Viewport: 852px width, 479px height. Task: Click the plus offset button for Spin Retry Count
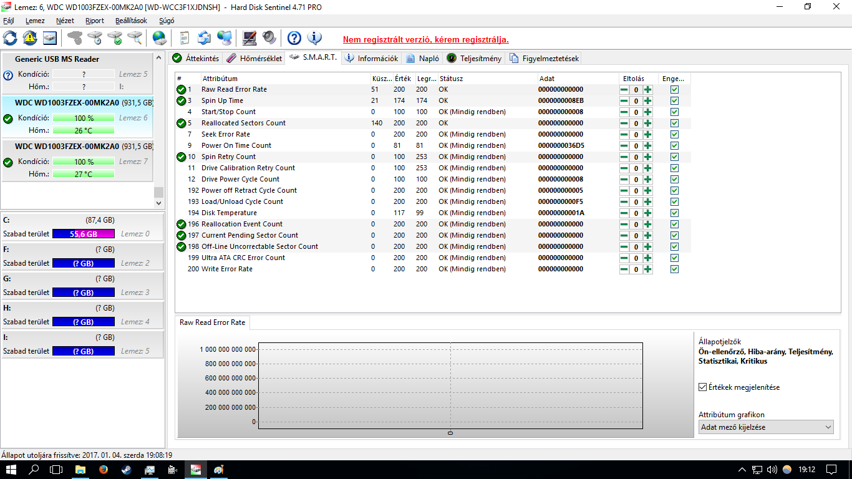[x=647, y=157]
